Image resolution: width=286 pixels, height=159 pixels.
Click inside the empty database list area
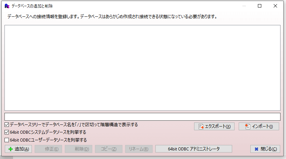[142, 68]
